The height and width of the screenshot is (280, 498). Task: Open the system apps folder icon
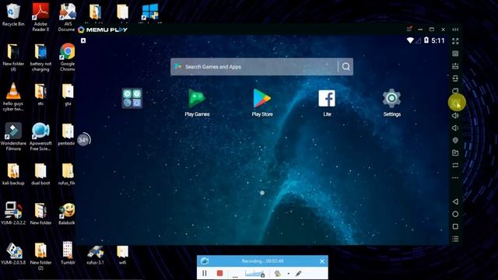coord(132,99)
